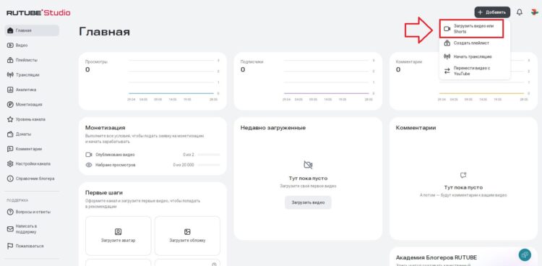This screenshot has width=542, height=266.
Task: Click the Загрузить видео button
Action: tap(308, 202)
